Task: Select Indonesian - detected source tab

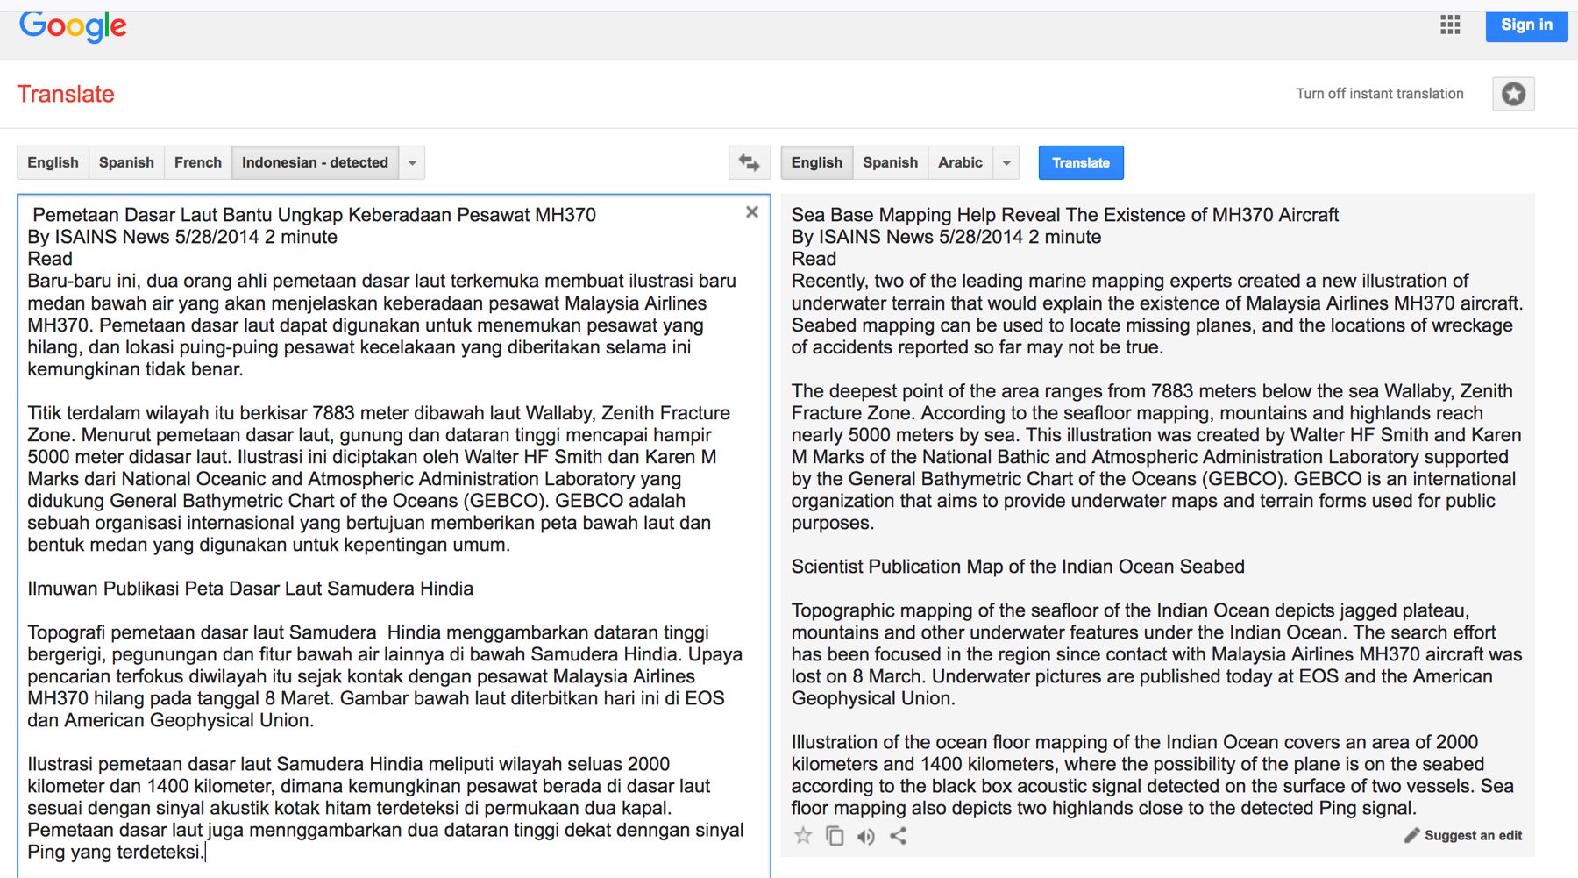Action: coord(315,162)
